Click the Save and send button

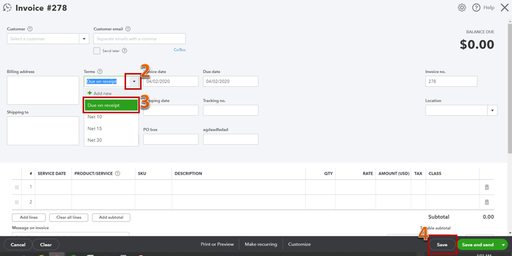[478, 245]
